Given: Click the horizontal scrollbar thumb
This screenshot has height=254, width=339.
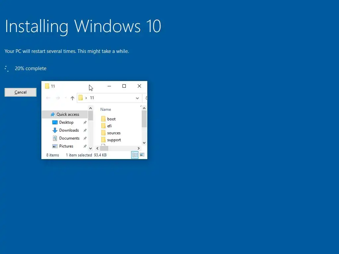Looking at the screenshot, I should pos(104,148).
